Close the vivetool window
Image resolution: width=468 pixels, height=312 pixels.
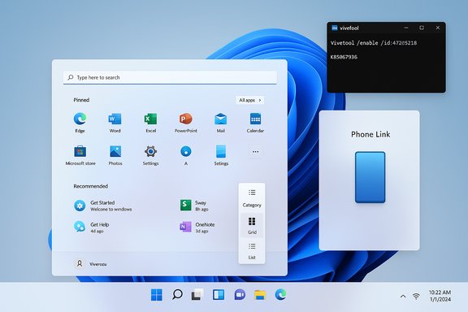(438, 28)
